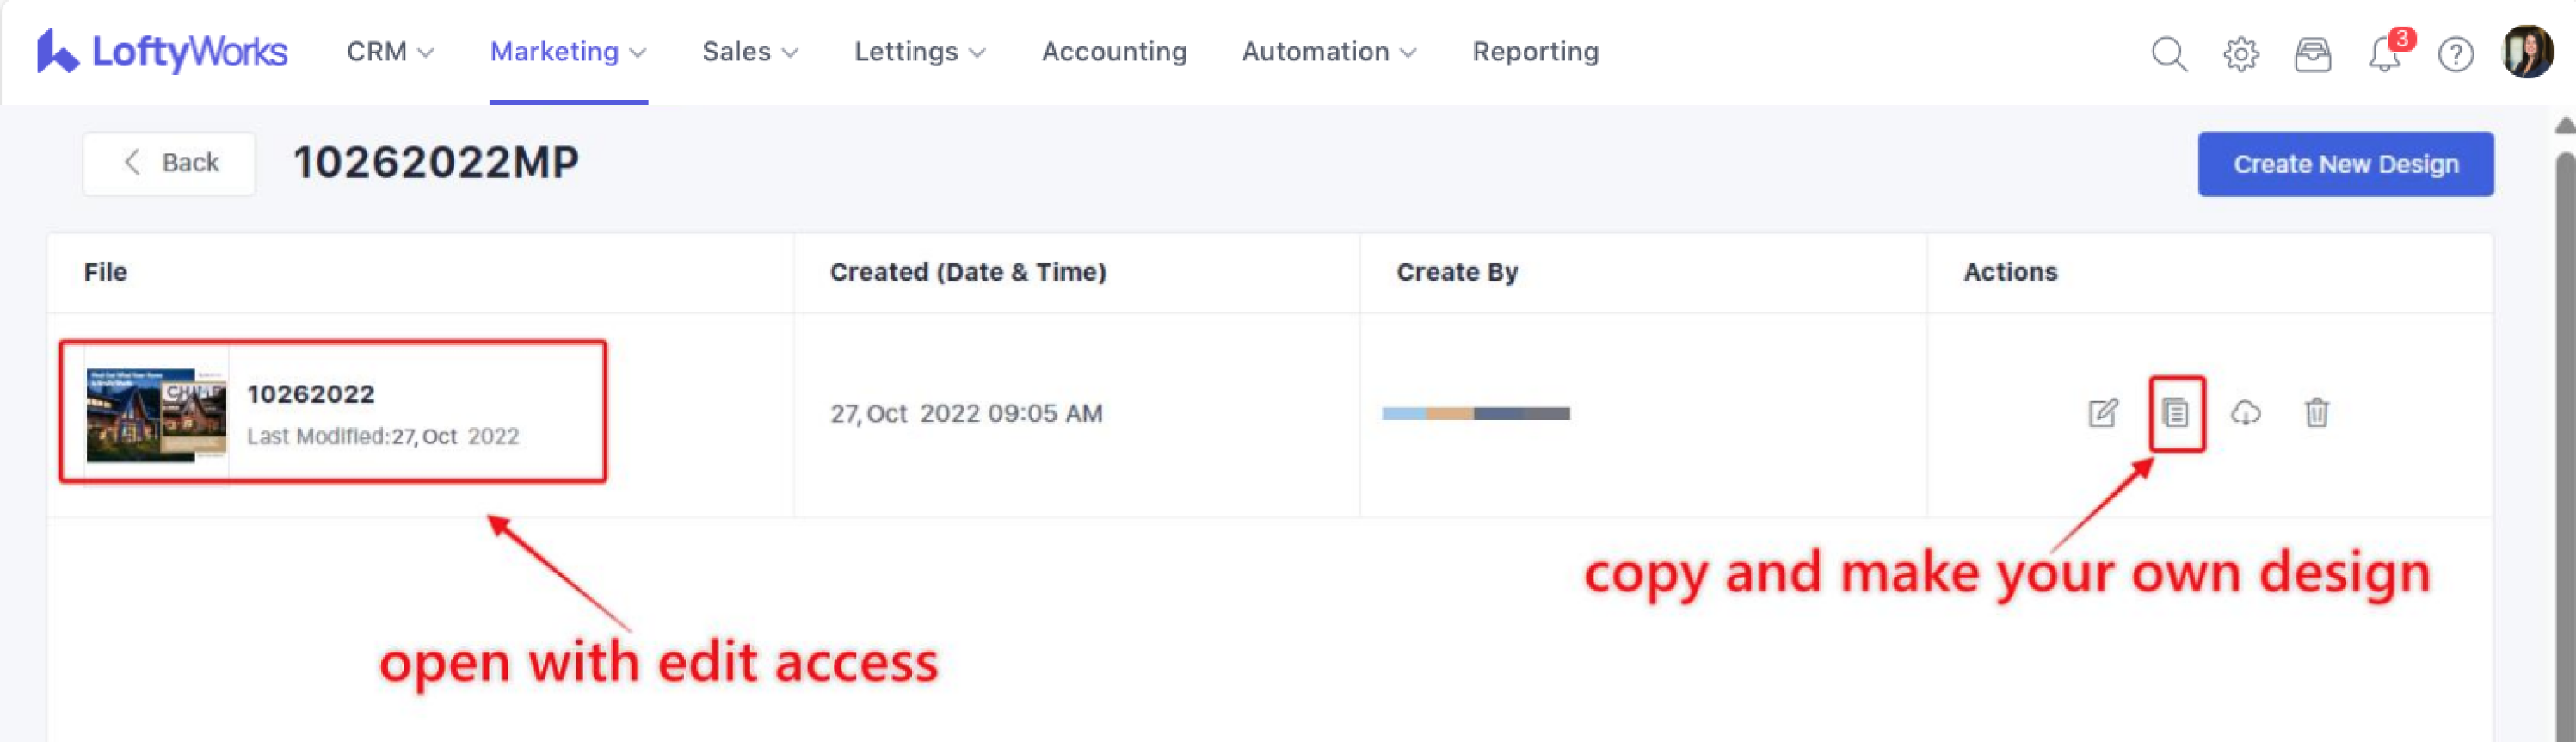
Task: Open the 10262022 design thumbnail
Action: 155,414
